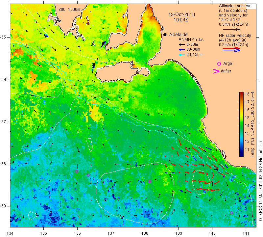Click the longitude 134 axis label
This screenshot has width=263, height=237.
click(10, 233)
